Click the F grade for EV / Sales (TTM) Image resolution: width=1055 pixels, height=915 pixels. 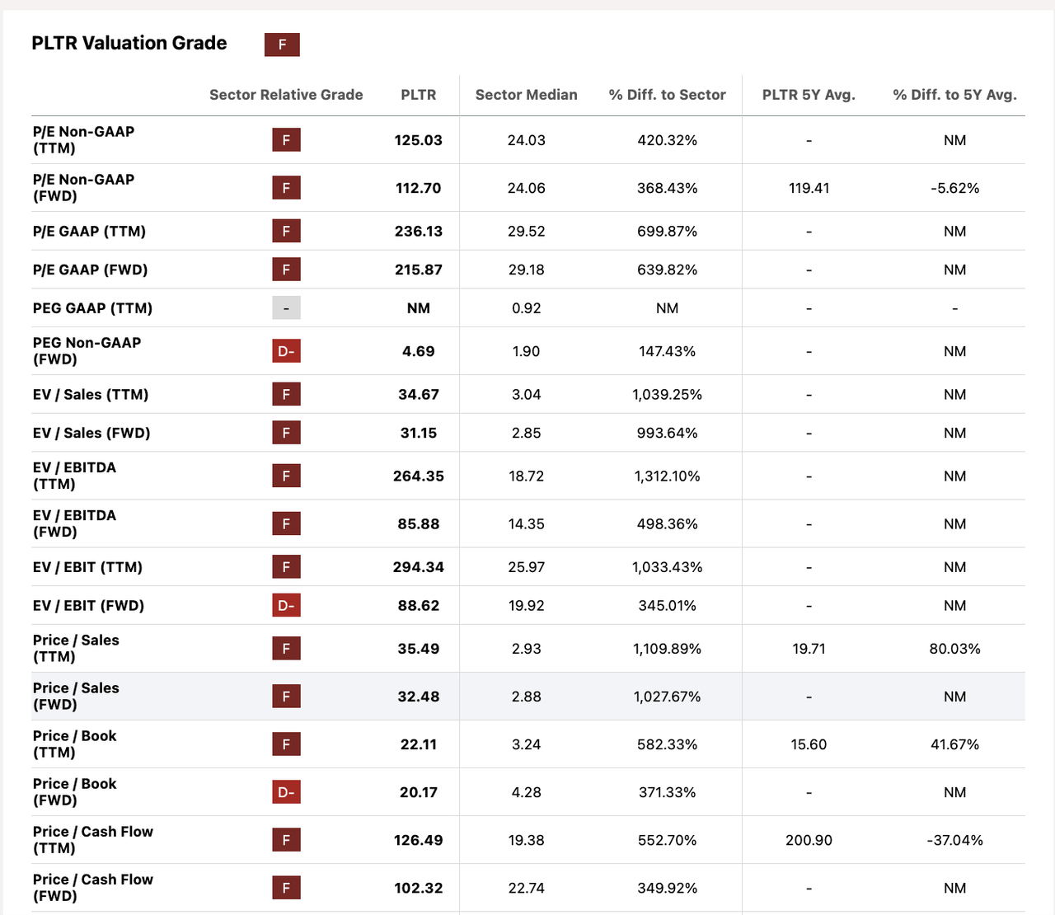(286, 394)
